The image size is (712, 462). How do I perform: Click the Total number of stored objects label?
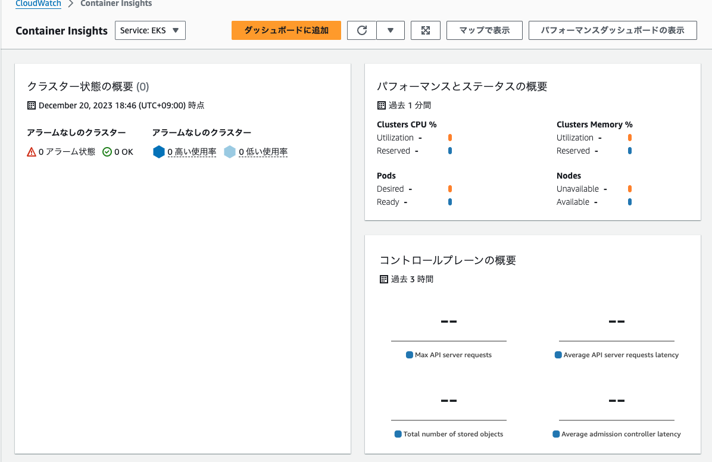[x=453, y=434]
